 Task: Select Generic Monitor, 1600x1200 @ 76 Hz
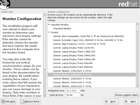point(92,86)
